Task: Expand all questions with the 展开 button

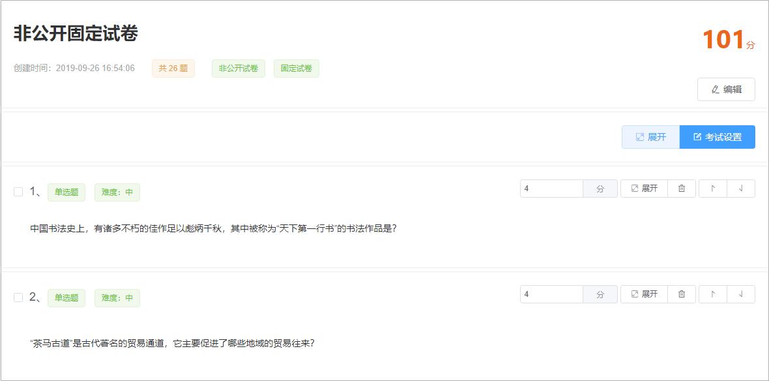Action: 650,136
